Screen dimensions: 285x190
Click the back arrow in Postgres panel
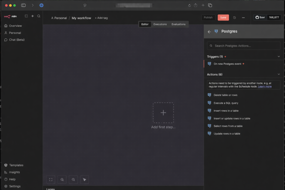(x=209, y=32)
